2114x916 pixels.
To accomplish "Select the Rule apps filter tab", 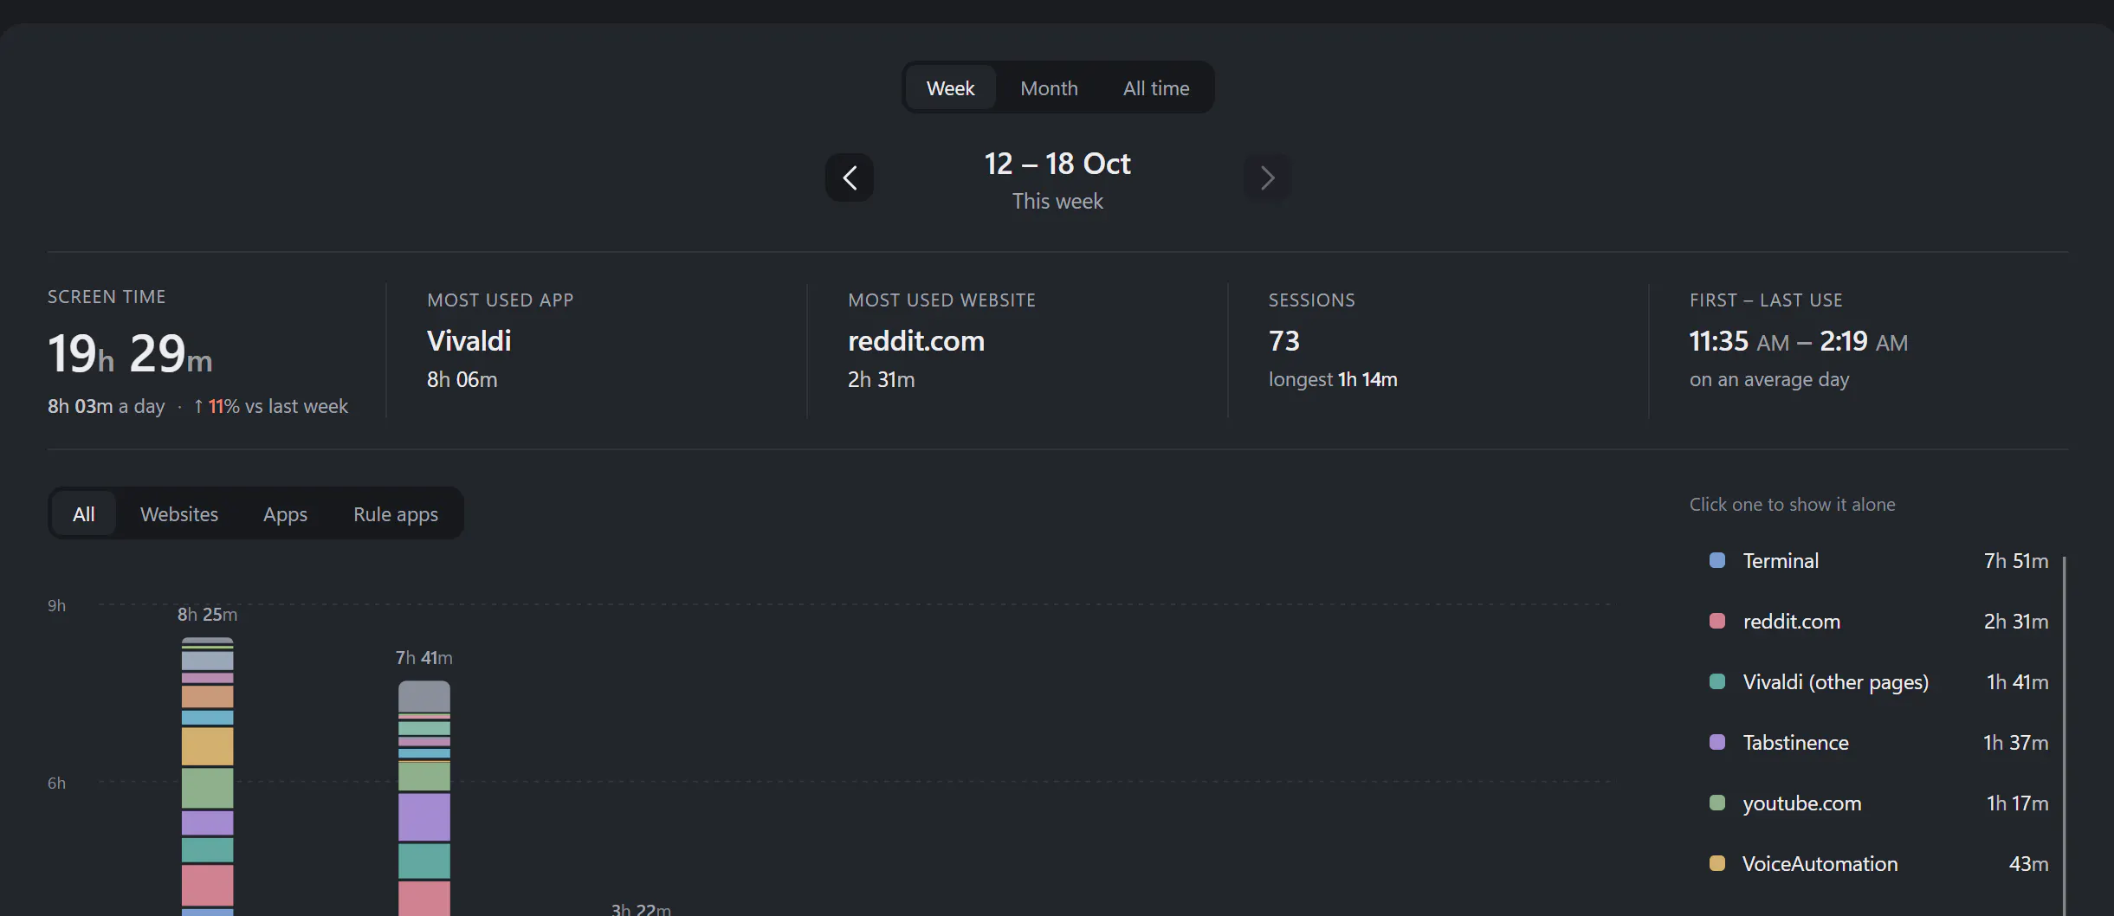I will 396,513.
